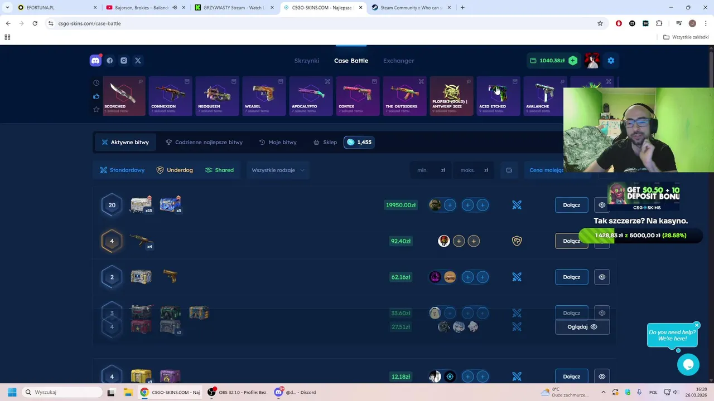
Task: Open the 'Moje bitwy' tab
Action: click(x=278, y=142)
